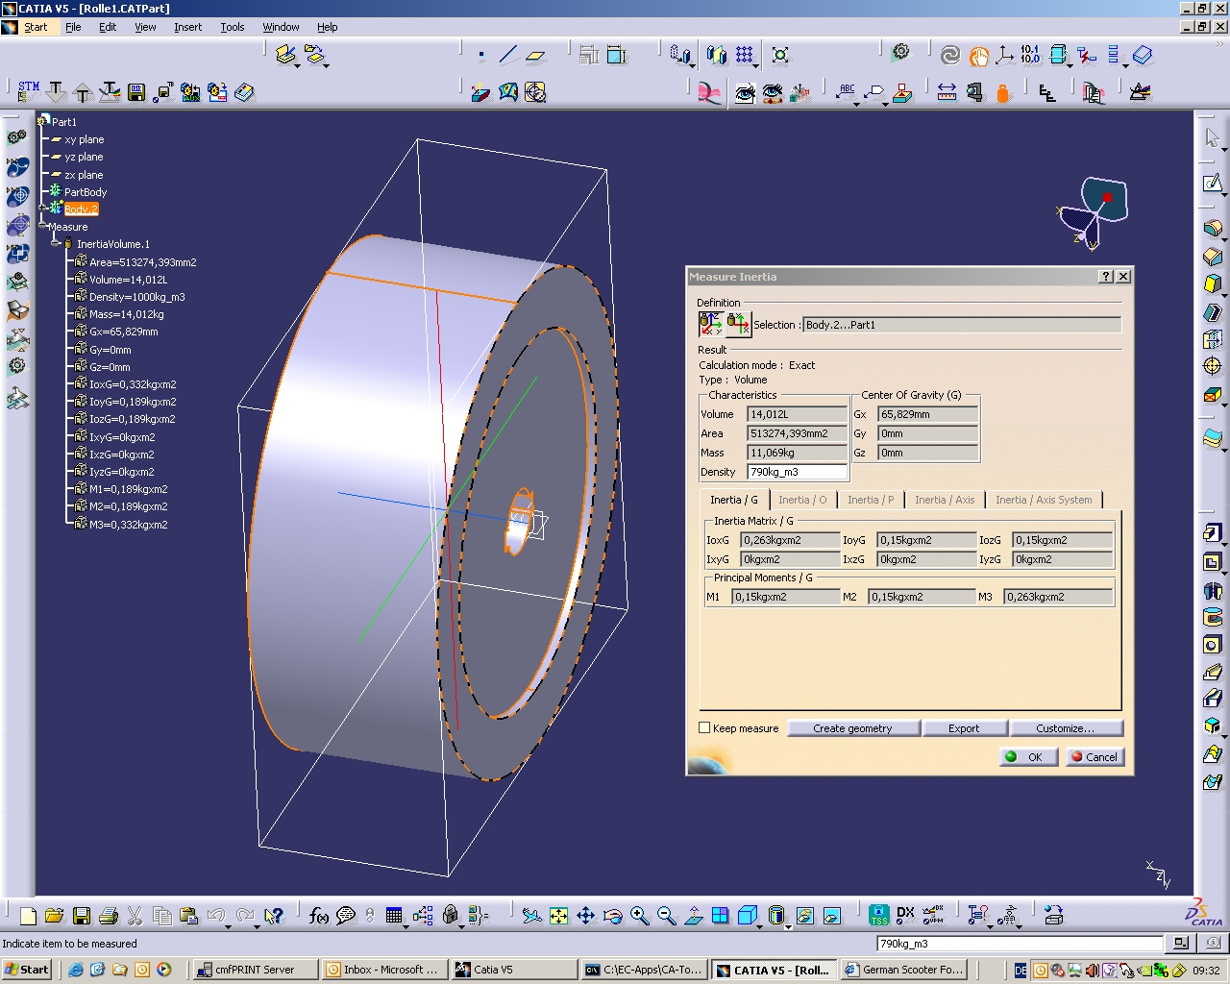Click Cancel in Measure Inertia dialog
Viewport: 1230px width, 984px height.
[1095, 756]
